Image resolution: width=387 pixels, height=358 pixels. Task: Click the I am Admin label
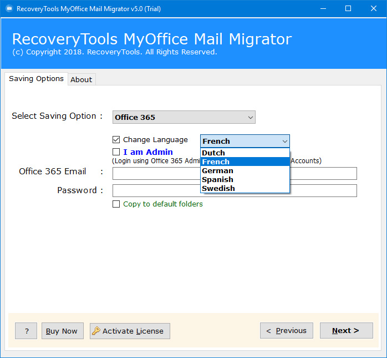(x=148, y=152)
